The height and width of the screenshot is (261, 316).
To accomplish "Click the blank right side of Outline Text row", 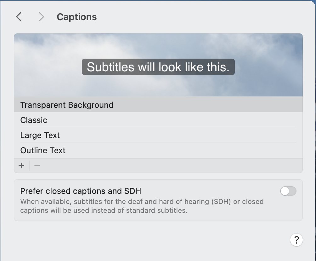I will click(220, 150).
